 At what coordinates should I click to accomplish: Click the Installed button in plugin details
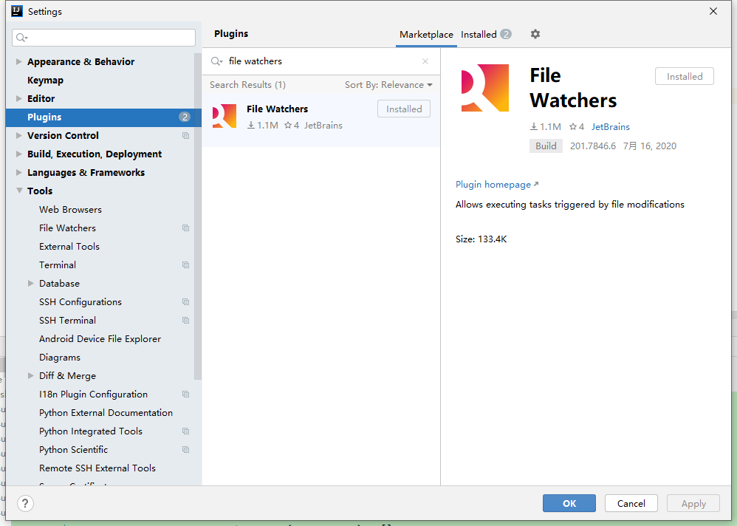click(x=685, y=76)
